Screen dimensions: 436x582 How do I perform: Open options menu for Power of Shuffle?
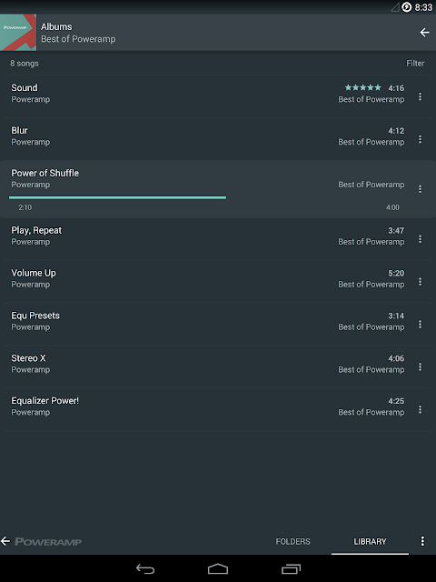(x=420, y=189)
